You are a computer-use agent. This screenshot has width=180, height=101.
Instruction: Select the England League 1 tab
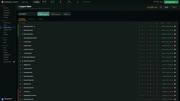click(x=43, y=14)
